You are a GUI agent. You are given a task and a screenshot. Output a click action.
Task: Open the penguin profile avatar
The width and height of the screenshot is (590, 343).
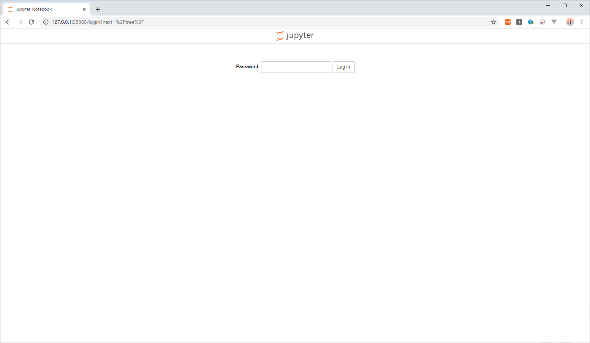pyautogui.click(x=570, y=22)
